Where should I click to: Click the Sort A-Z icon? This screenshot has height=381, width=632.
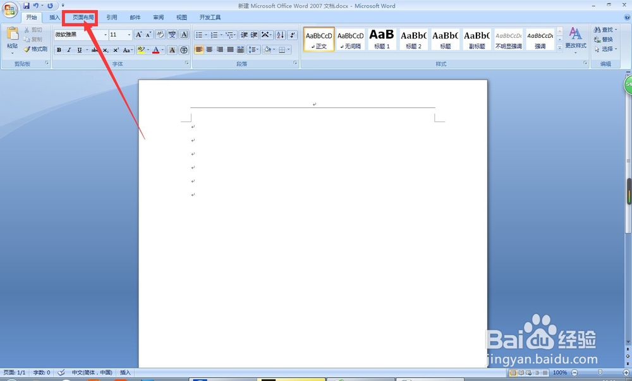pyautogui.click(x=281, y=35)
